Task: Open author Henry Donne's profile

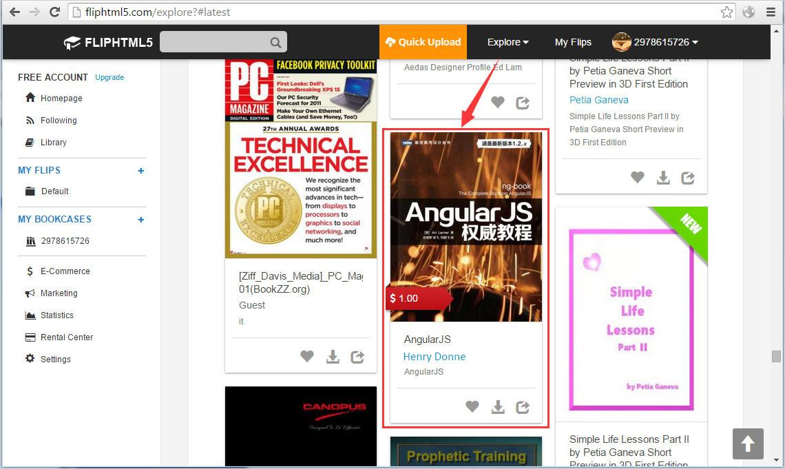Action: click(x=434, y=356)
